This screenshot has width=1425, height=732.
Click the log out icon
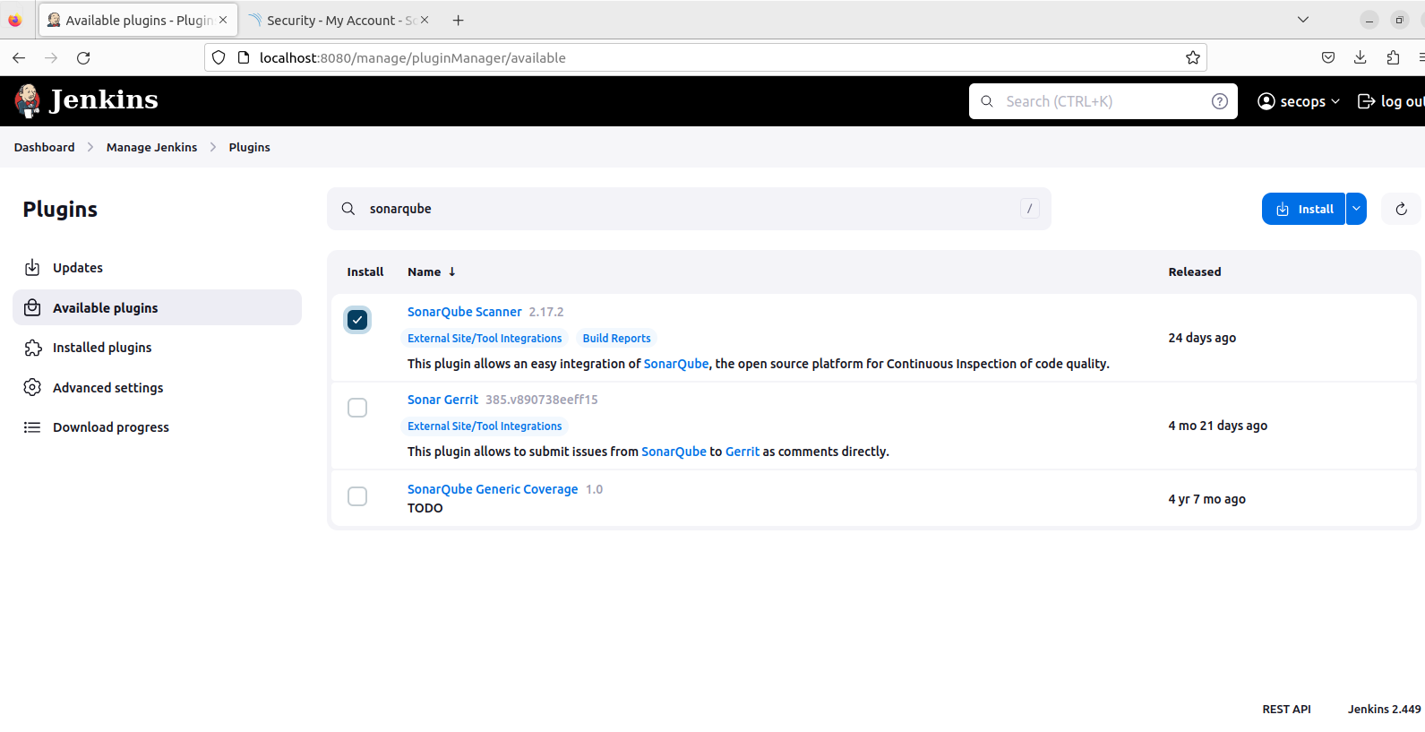(x=1366, y=101)
